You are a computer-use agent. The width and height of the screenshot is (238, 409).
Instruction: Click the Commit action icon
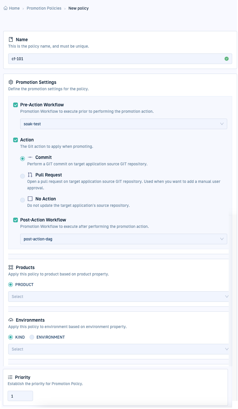pyautogui.click(x=30, y=157)
